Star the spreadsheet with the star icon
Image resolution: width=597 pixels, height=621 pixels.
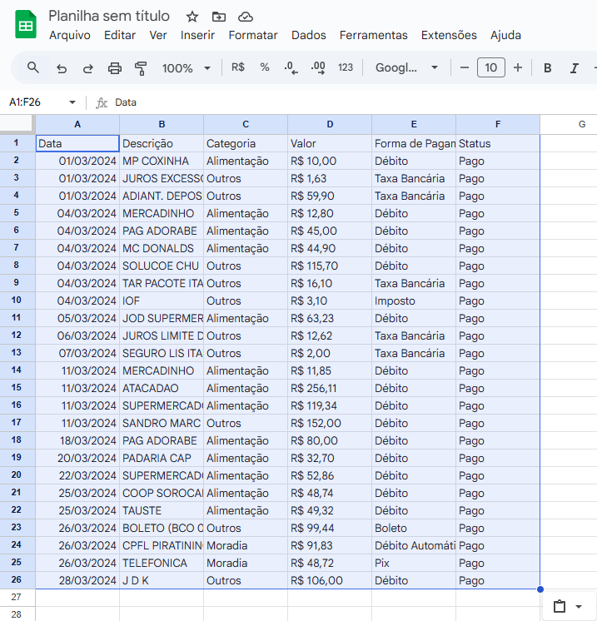click(192, 17)
